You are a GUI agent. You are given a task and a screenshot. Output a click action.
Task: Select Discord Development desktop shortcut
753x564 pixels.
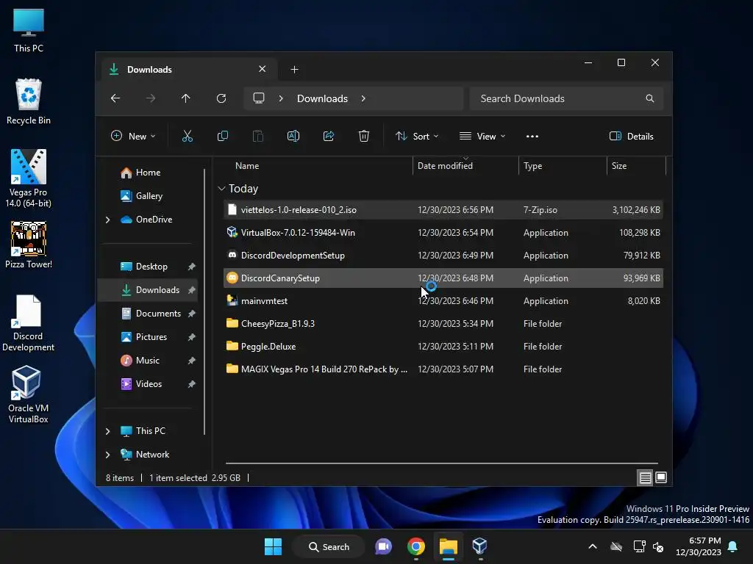(x=29, y=323)
